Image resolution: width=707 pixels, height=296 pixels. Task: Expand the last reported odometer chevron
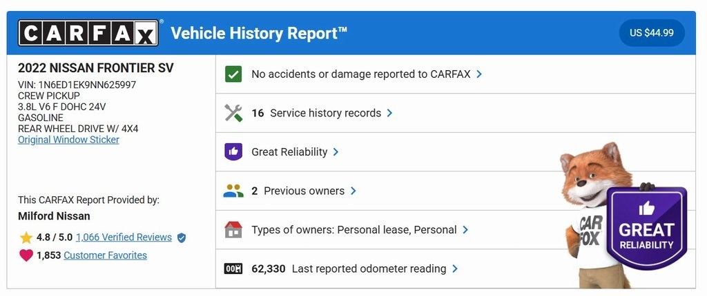[455, 268]
